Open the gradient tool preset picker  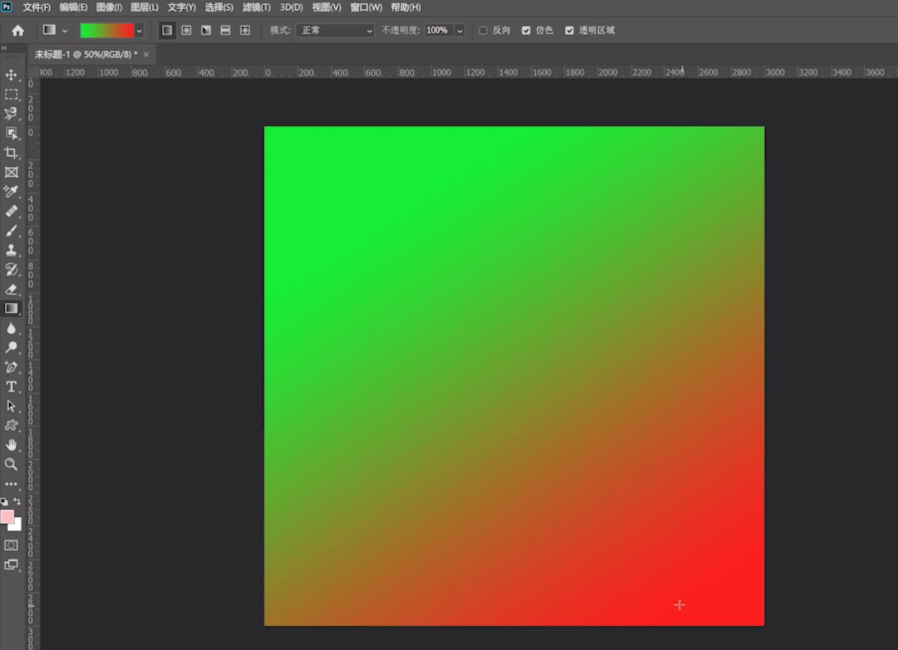pos(54,30)
